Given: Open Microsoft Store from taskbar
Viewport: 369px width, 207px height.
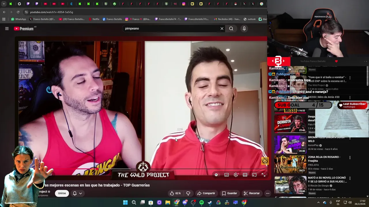Looking at the screenshot, I should (x=151, y=202).
